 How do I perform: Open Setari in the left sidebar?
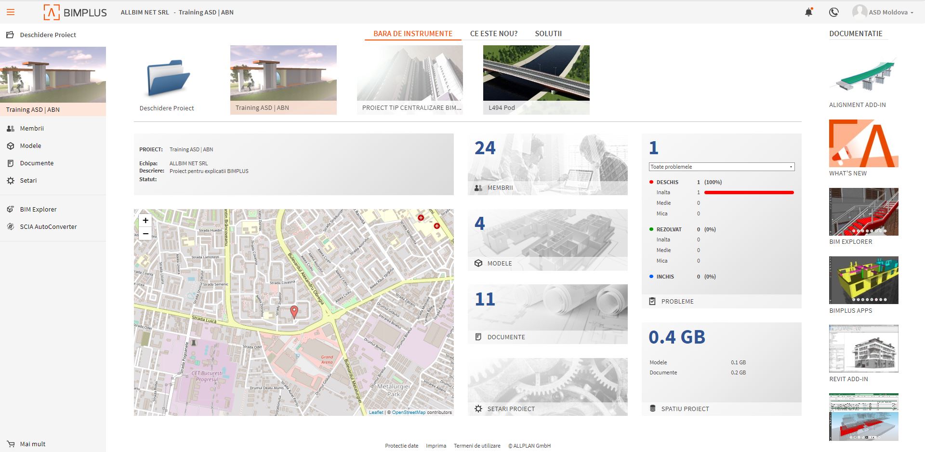pos(28,180)
